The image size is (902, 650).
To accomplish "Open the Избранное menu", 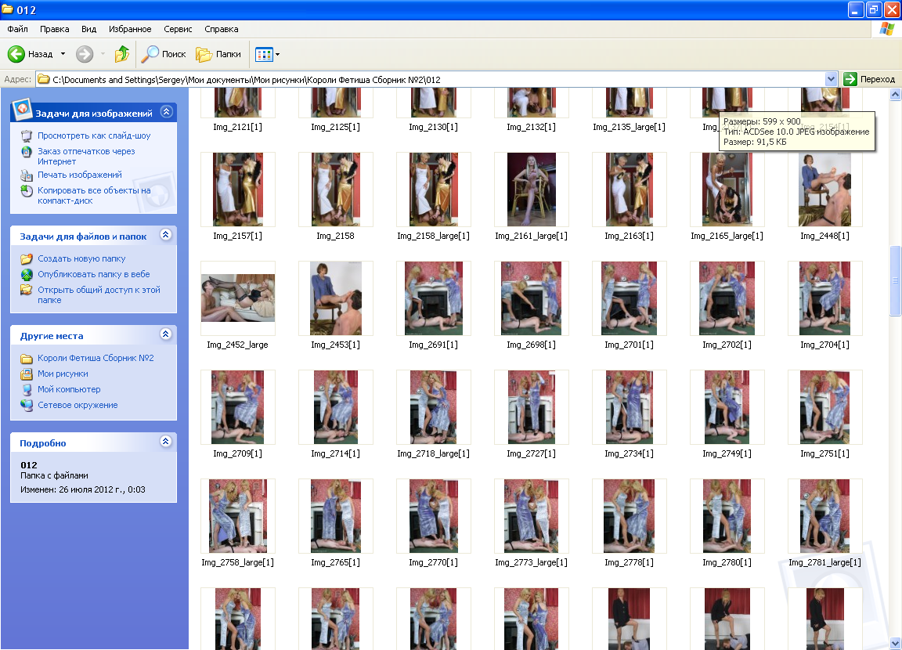I will click(x=130, y=29).
